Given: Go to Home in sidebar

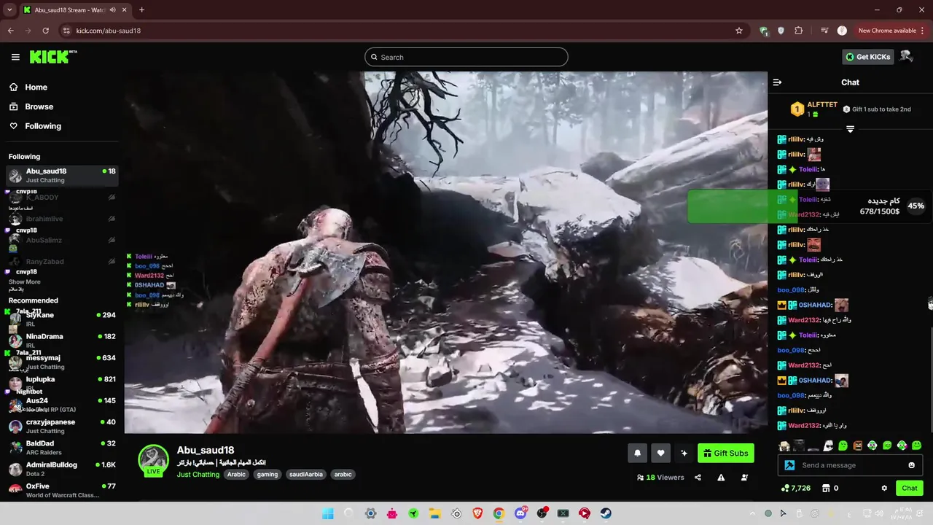Looking at the screenshot, I should [36, 87].
